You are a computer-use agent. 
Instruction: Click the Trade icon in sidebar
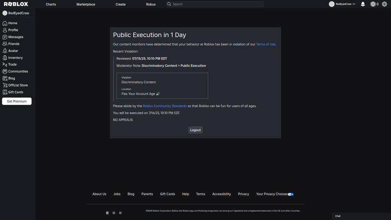pos(5,64)
